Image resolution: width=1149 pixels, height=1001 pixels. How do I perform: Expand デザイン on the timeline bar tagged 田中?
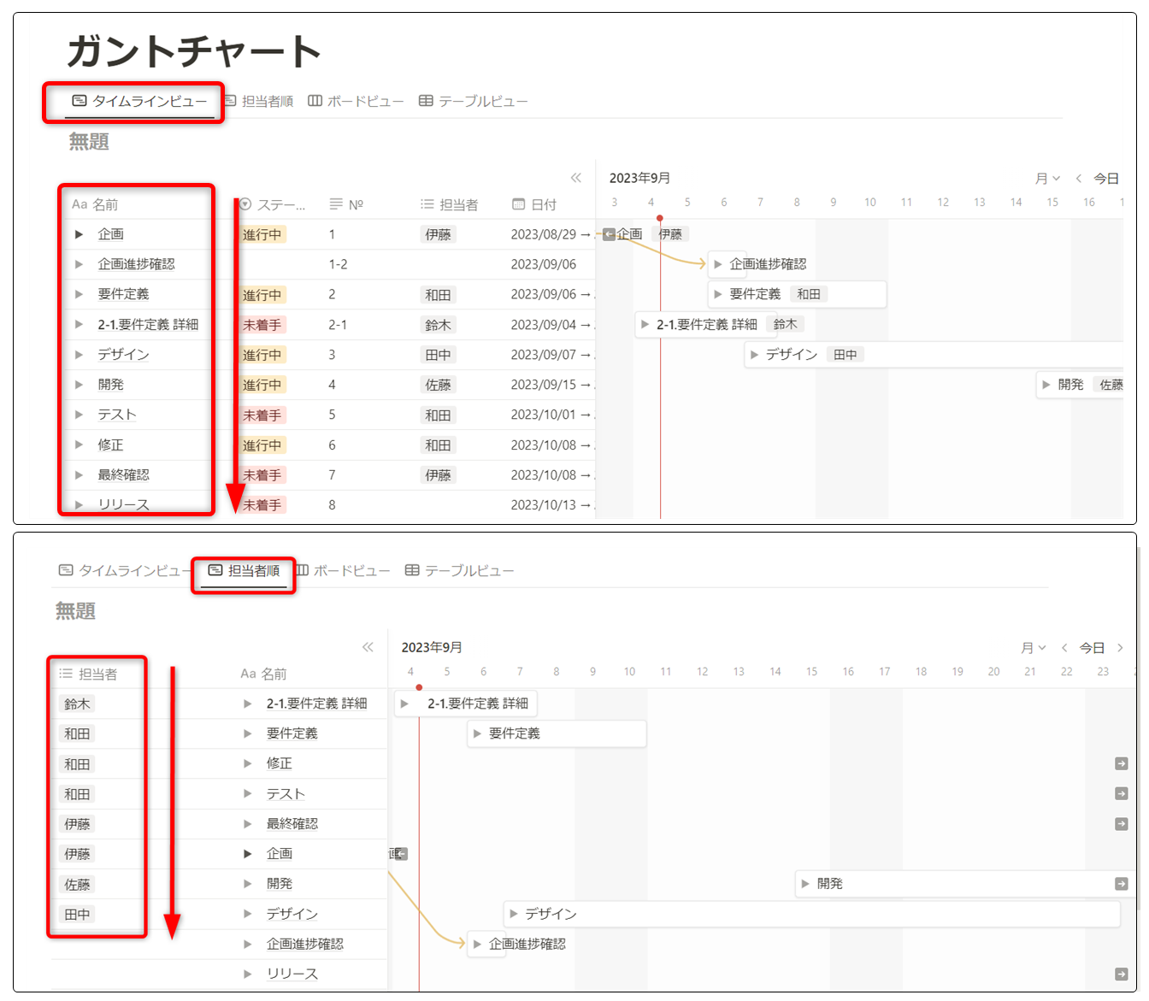coord(754,355)
